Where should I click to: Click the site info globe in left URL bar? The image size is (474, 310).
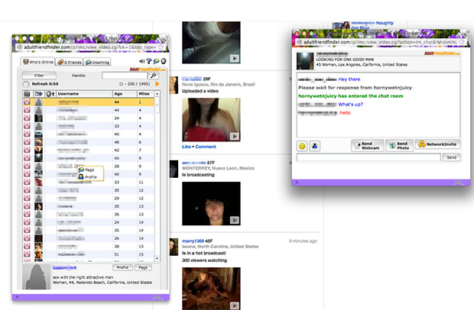pyautogui.click(x=19, y=47)
